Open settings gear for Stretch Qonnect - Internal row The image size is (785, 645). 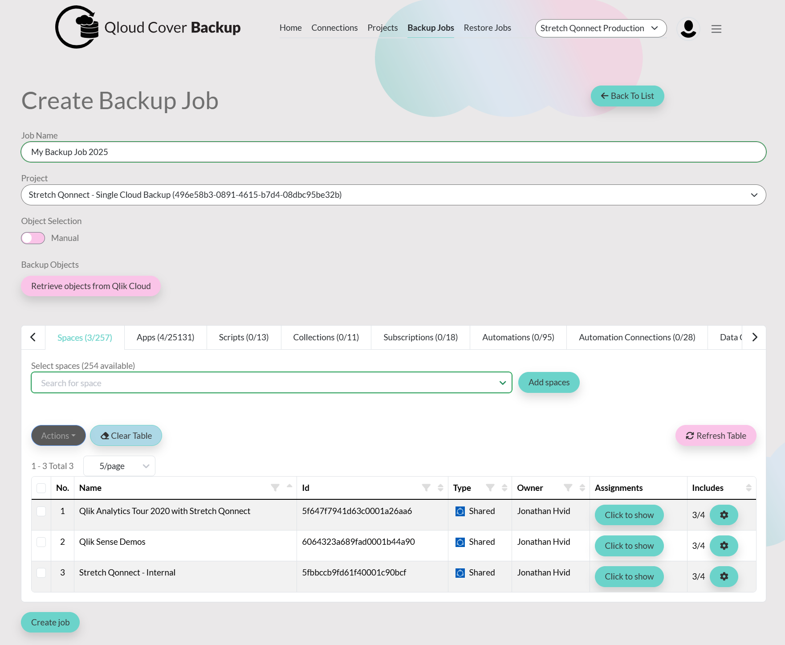click(724, 576)
